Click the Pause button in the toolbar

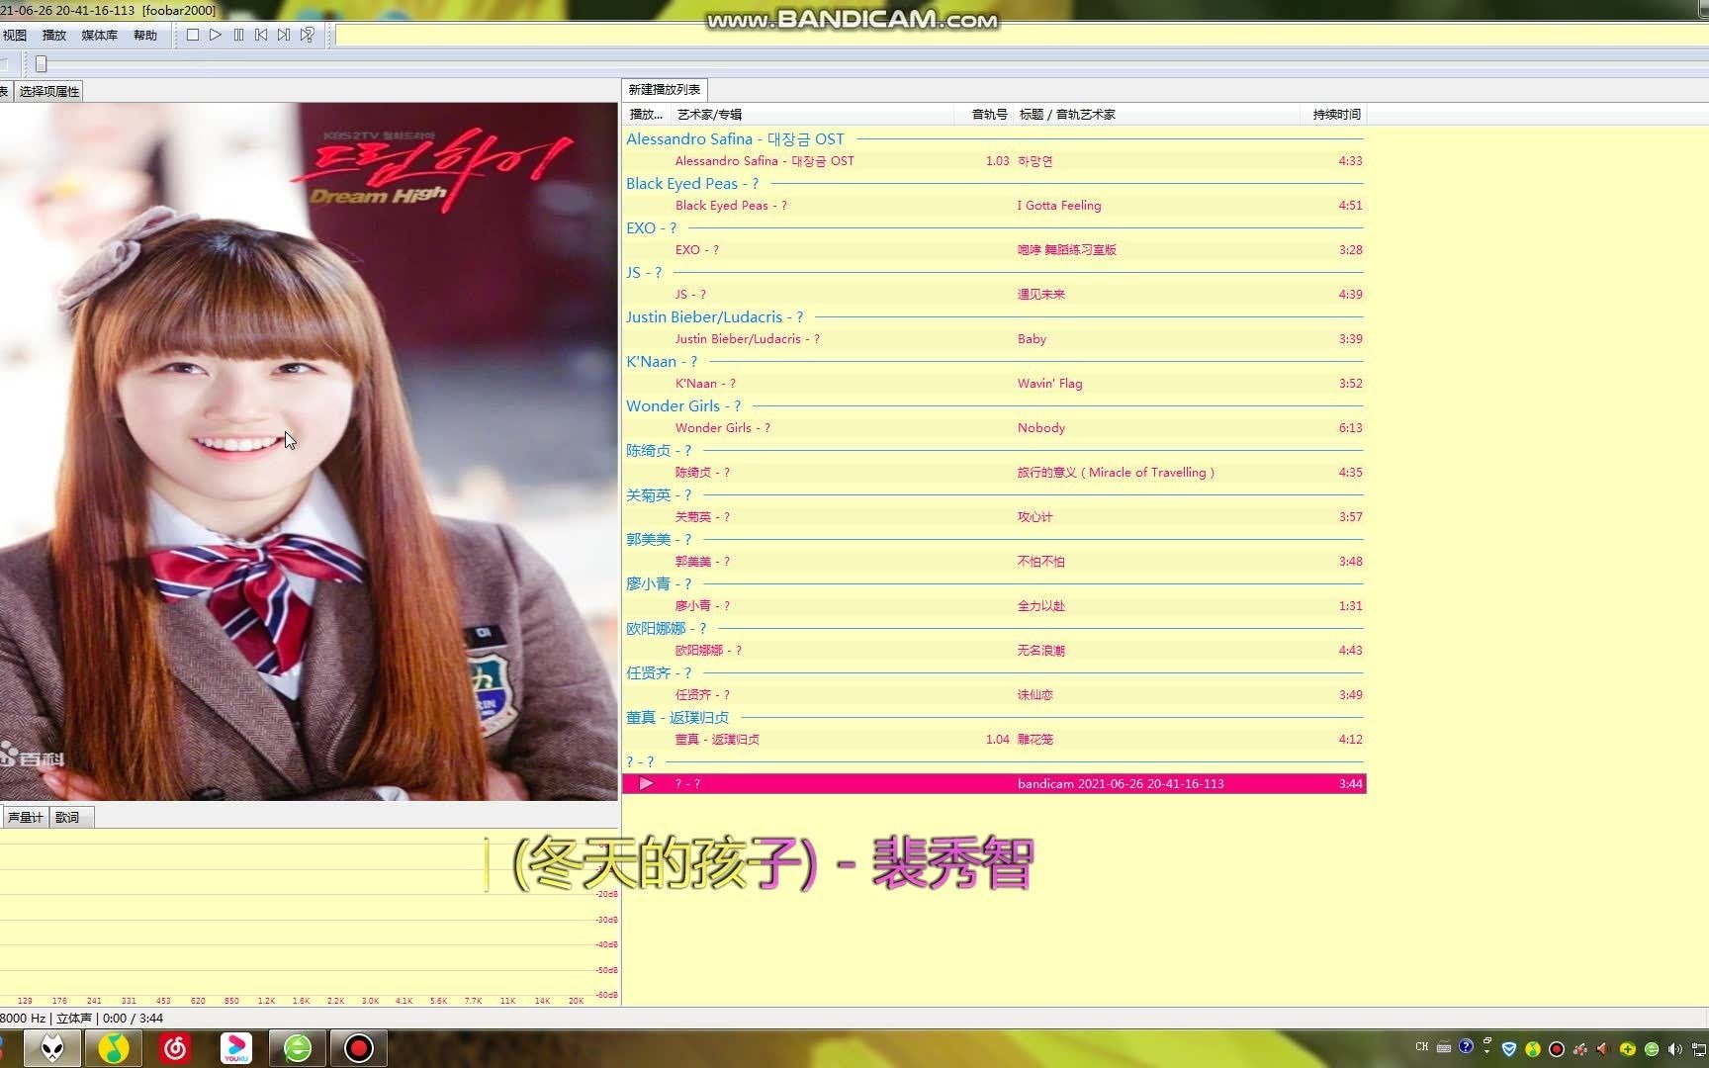pos(238,35)
